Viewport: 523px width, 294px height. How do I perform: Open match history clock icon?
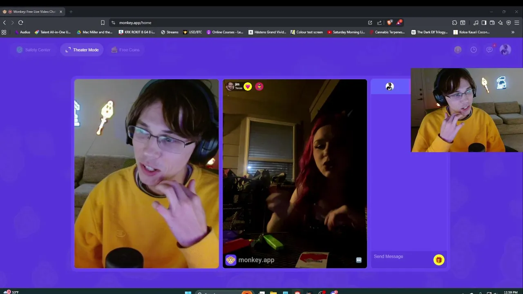(474, 50)
